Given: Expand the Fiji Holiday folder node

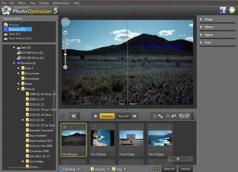Looking at the screenshot, I should click(23, 161).
